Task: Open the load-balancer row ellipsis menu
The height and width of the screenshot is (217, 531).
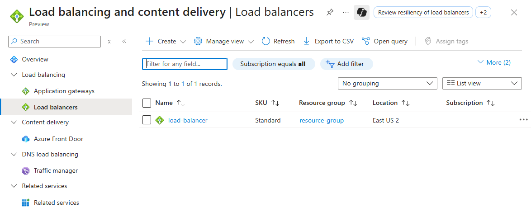Action: click(x=523, y=120)
